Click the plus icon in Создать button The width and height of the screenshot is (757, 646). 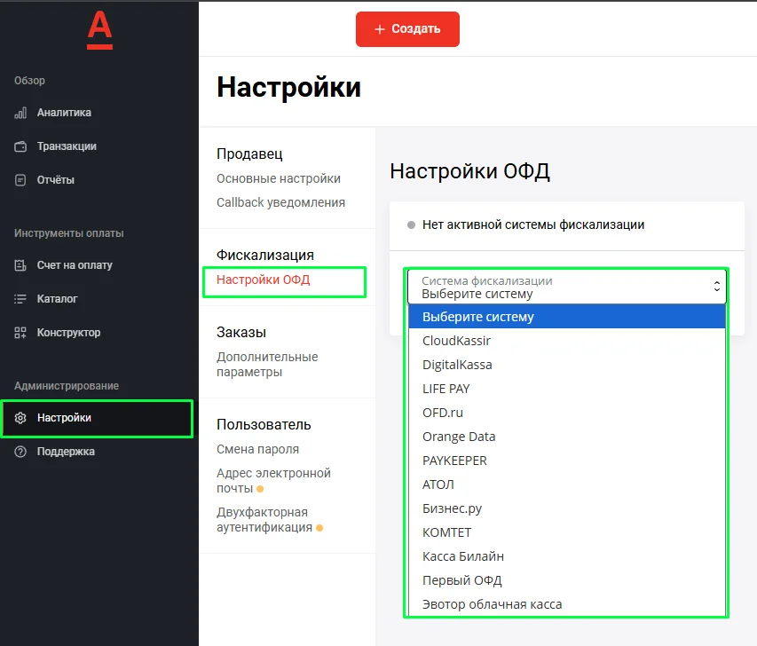(380, 29)
